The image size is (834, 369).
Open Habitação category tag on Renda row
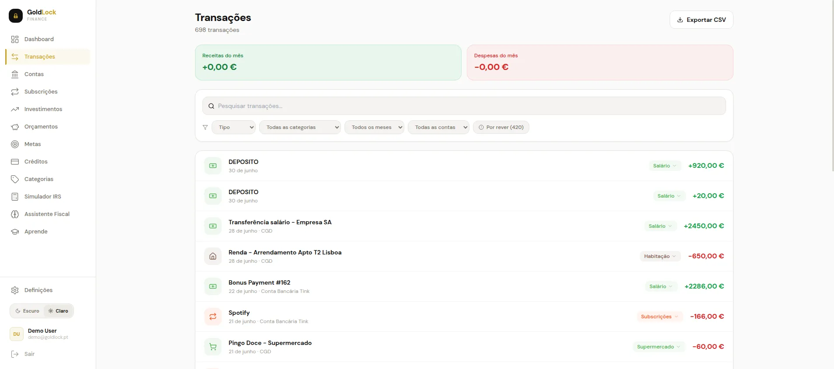[660, 256]
